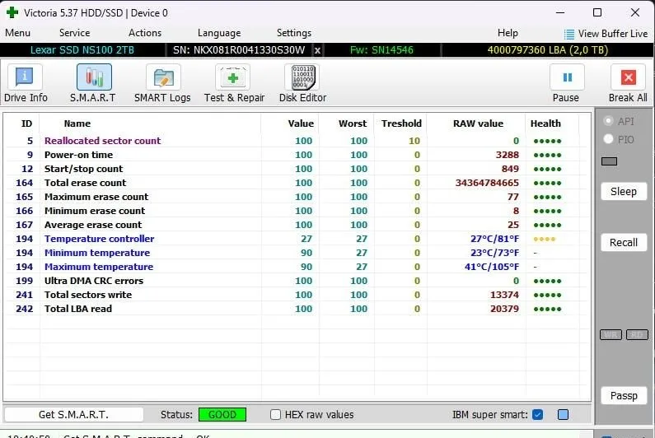Click the yellow health dots for Temperature controller
Screen dimensions: 655x438
coord(545,240)
